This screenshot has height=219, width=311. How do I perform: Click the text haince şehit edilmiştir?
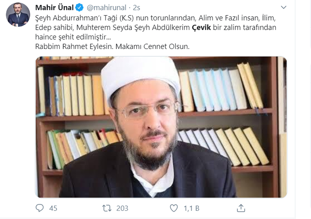click(x=73, y=37)
